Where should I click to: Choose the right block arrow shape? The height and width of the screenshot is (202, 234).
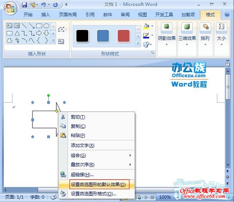coord(39,33)
